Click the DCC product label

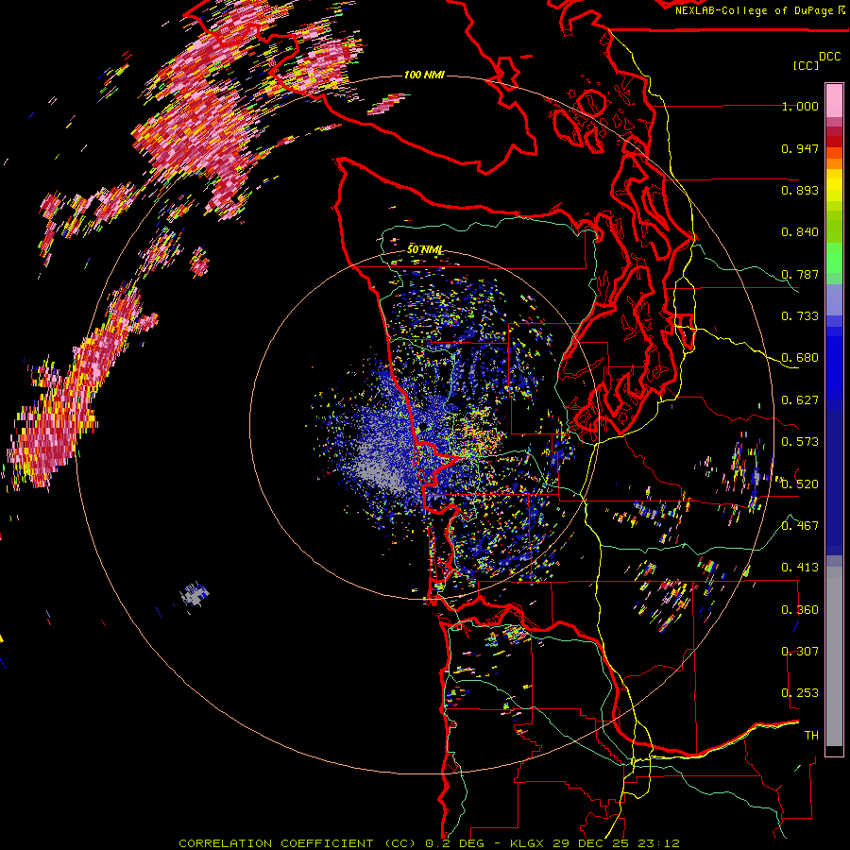coord(829,57)
